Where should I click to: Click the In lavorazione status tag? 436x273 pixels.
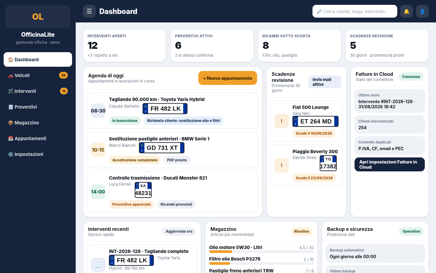click(125, 121)
